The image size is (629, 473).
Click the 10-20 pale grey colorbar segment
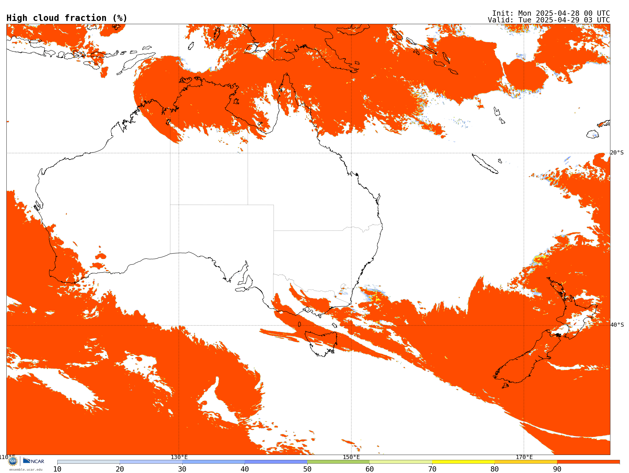pos(89,462)
